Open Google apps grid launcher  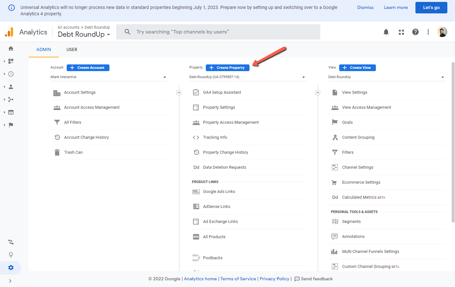tap(401, 32)
